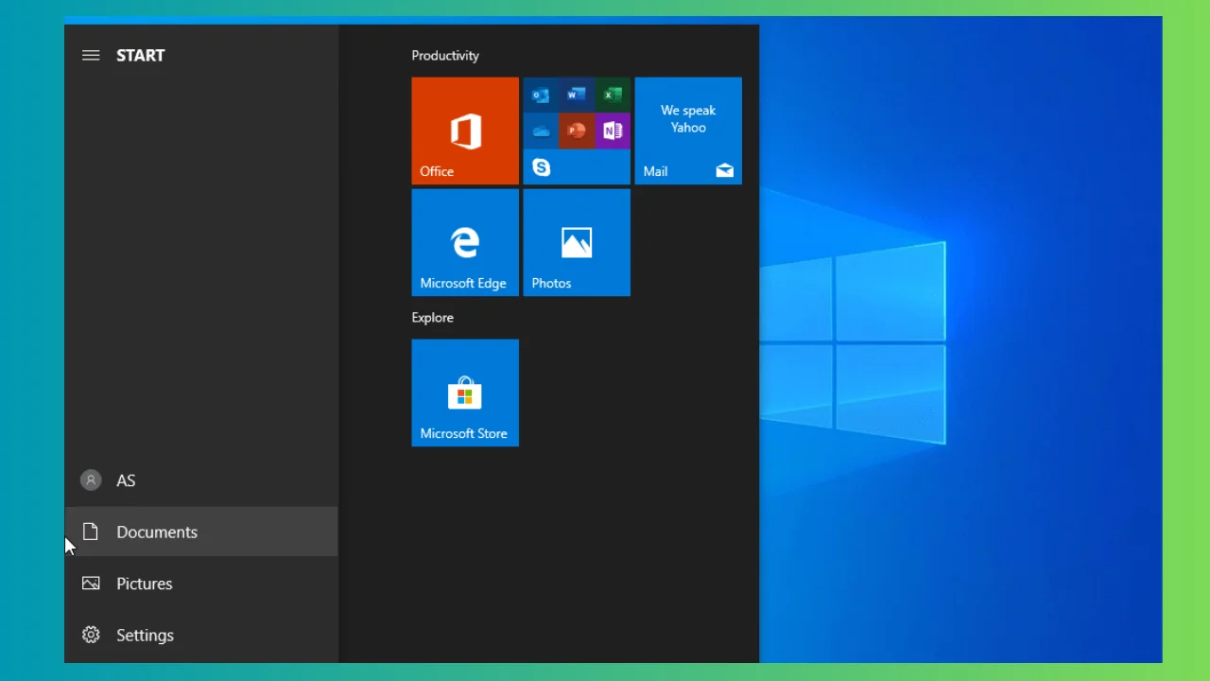Click the Settings gear icon

tap(91, 635)
